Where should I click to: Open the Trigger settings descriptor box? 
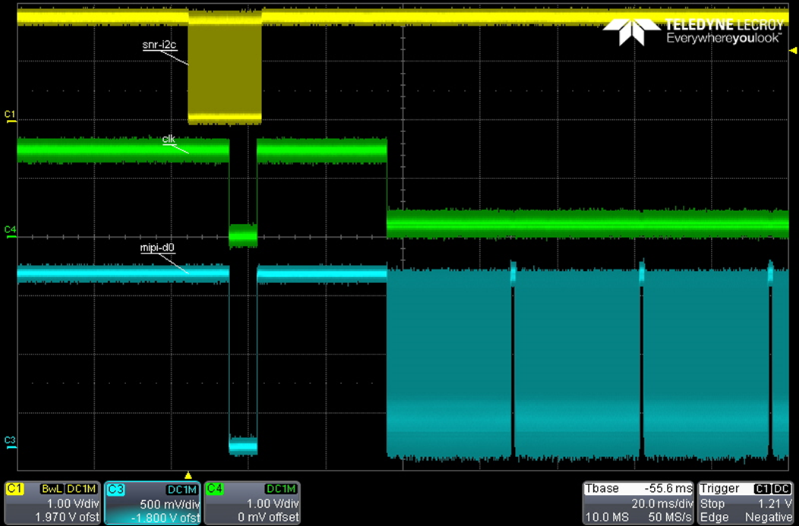tap(746, 502)
